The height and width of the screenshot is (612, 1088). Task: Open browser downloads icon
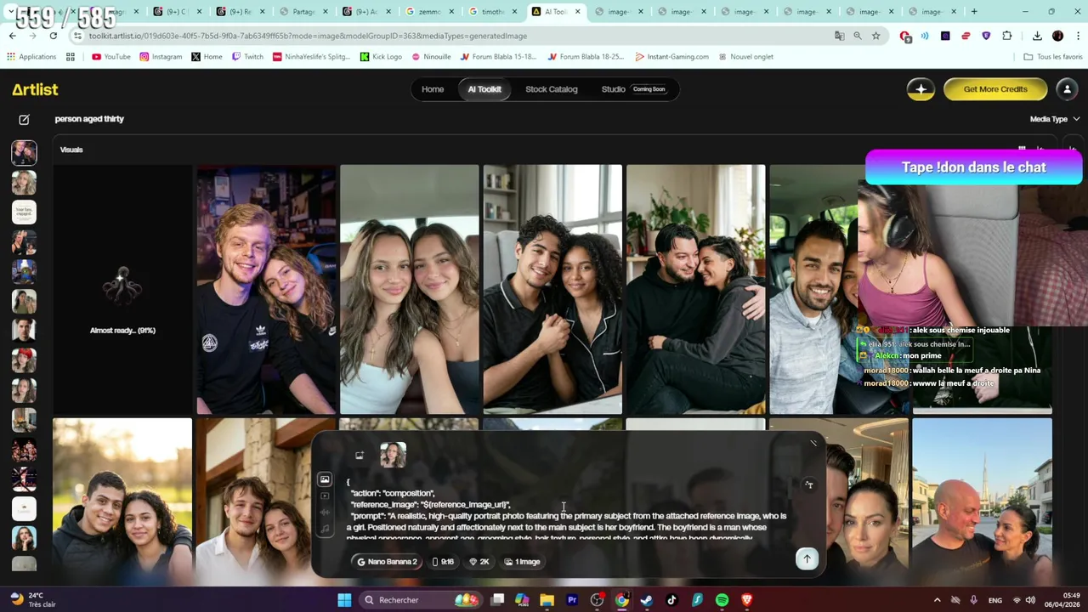pyautogui.click(x=1037, y=36)
